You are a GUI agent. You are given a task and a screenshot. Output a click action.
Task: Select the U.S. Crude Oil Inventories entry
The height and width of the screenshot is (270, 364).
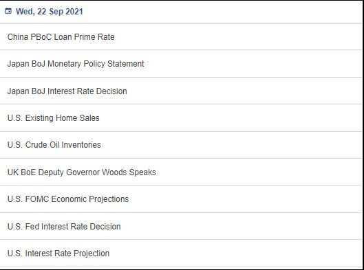pos(181,145)
